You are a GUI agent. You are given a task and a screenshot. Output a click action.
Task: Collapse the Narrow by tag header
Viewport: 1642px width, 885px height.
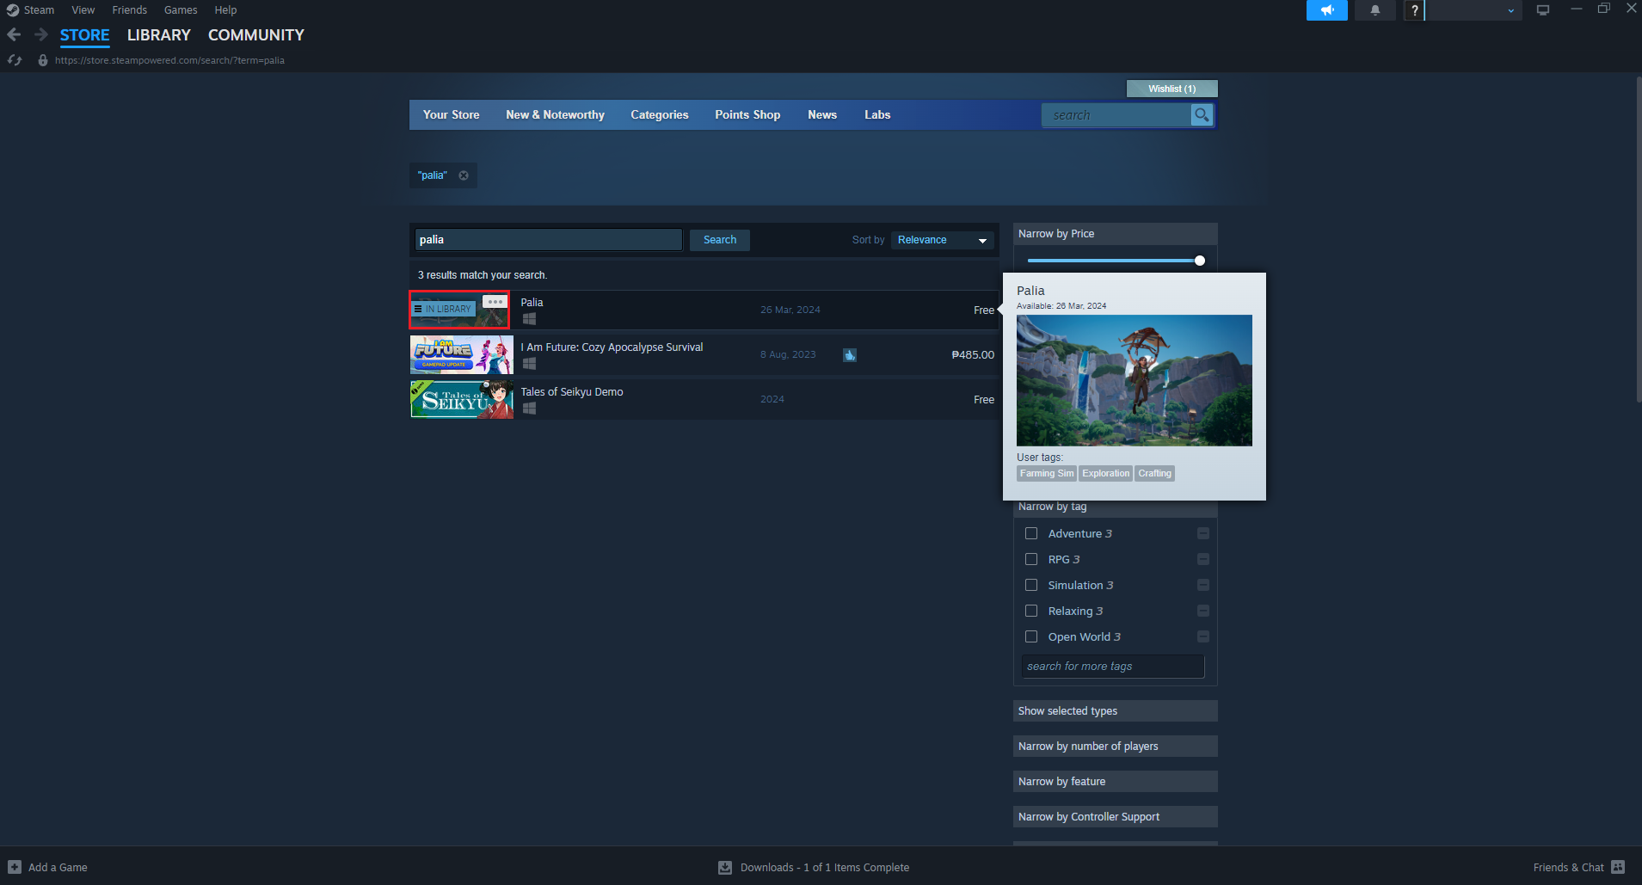1115,507
